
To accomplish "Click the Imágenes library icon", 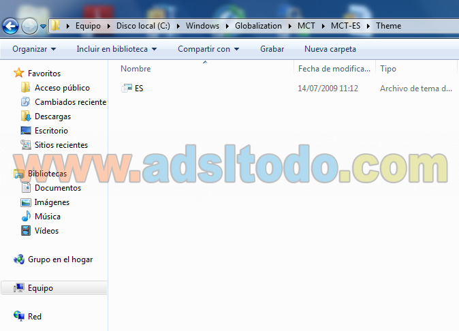I will [26, 202].
